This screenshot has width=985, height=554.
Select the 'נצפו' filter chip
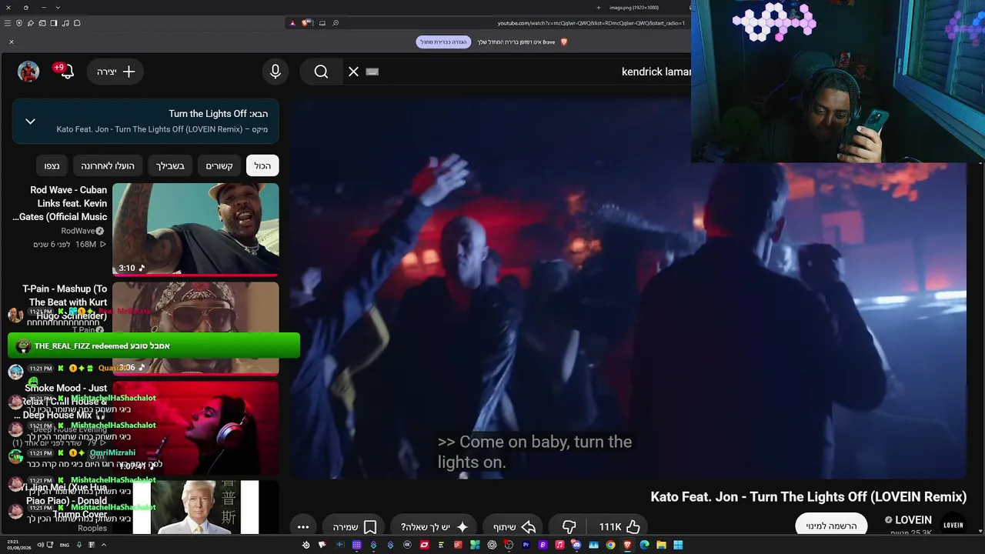tap(52, 165)
